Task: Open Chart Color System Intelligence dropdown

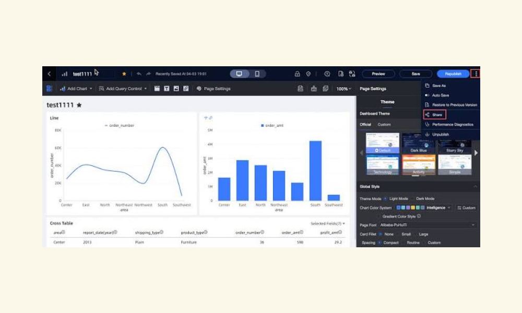Action: [423, 208]
